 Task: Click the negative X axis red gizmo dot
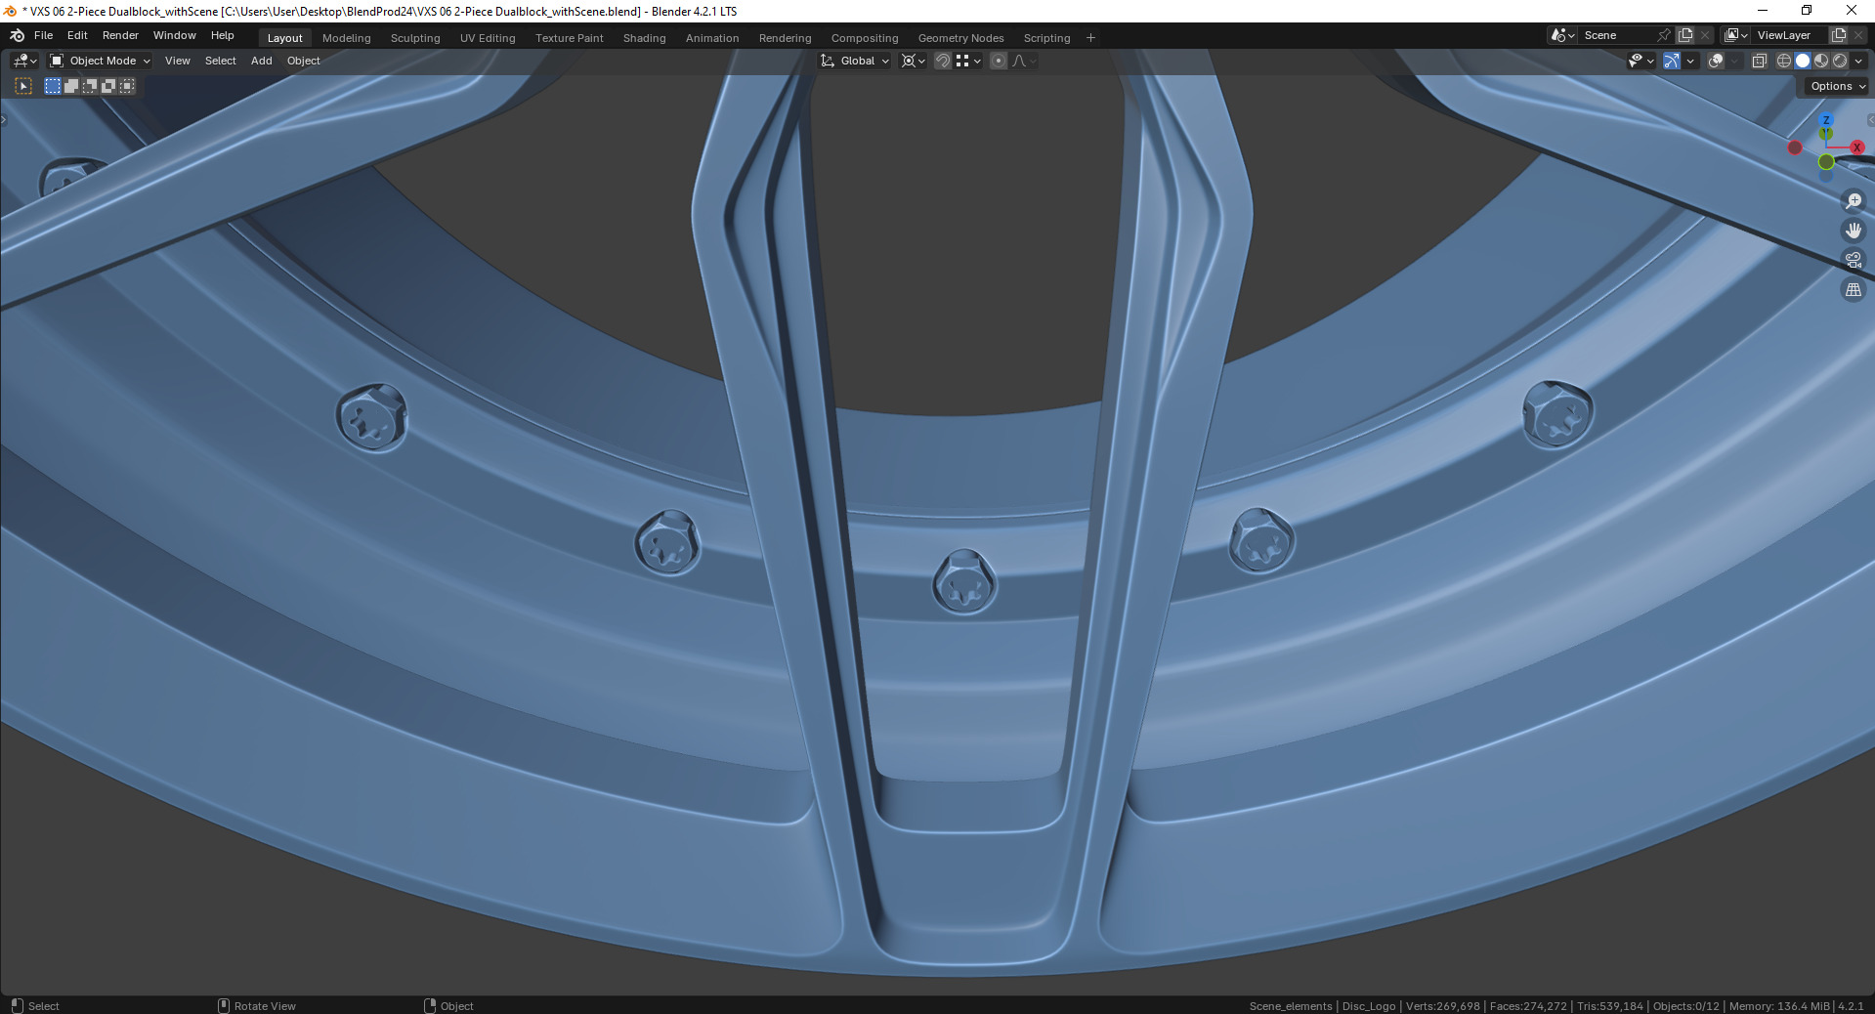click(1795, 148)
